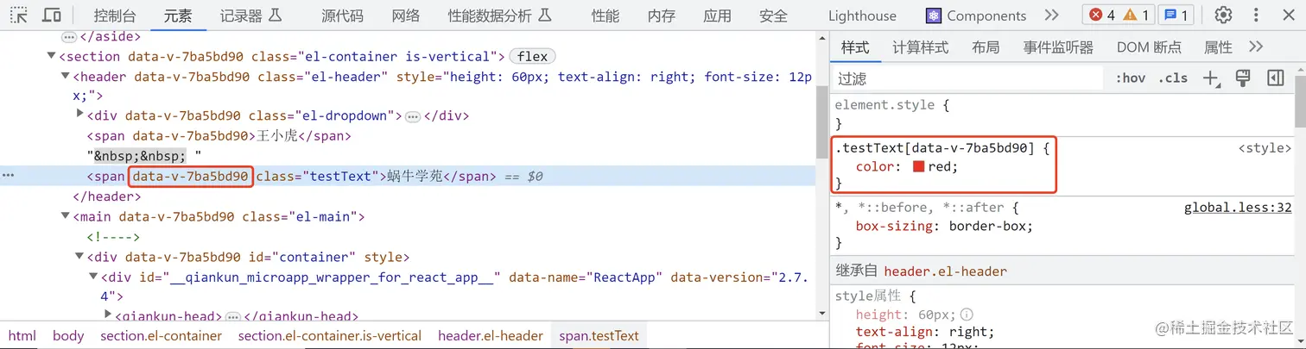
Task: Collapse the section el-container is-vertical node
Action: 52,56
